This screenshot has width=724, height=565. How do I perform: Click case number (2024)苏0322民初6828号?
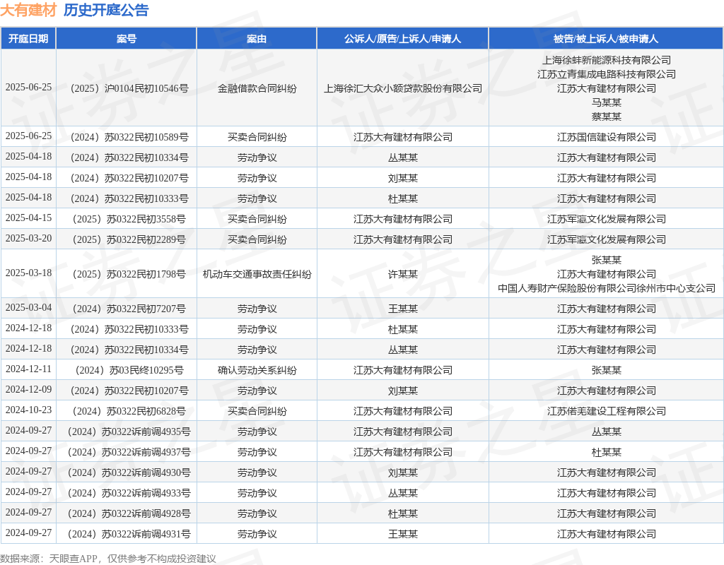point(129,411)
